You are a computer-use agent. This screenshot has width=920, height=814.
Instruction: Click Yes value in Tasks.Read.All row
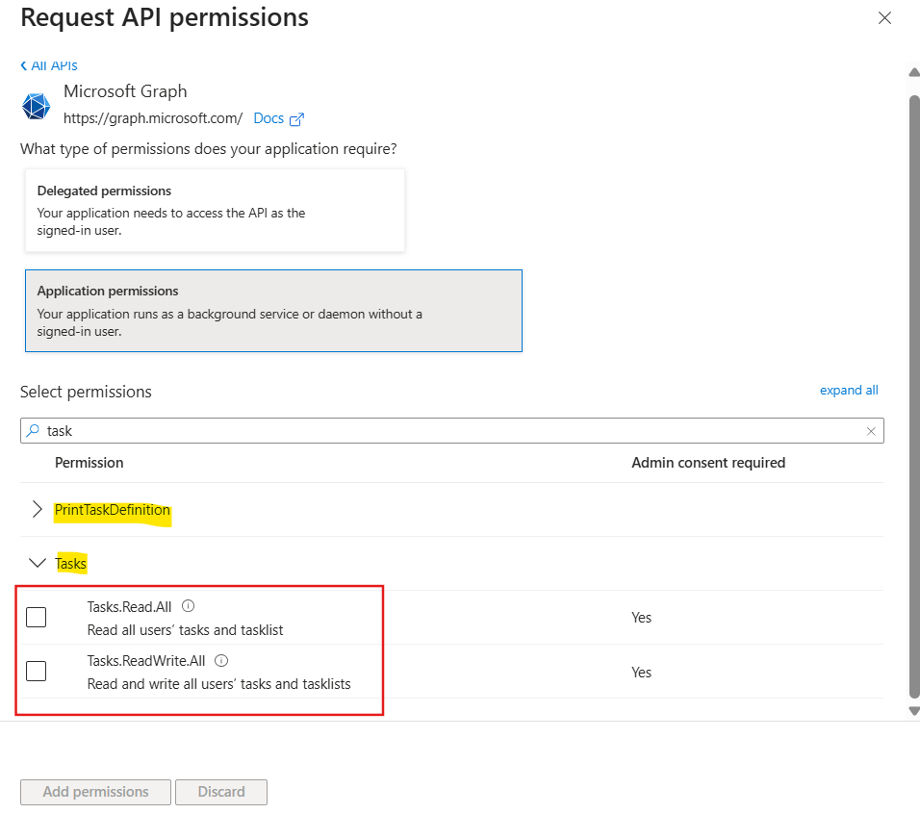coord(641,618)
